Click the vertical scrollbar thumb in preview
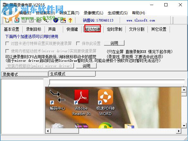Screen dimensions: 188x141 tap(184, 94)
